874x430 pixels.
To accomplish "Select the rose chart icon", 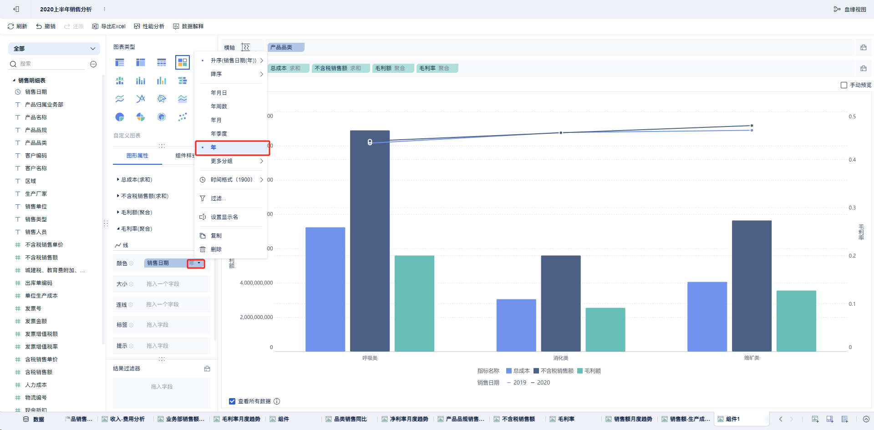I will click(x=141, y=117).
